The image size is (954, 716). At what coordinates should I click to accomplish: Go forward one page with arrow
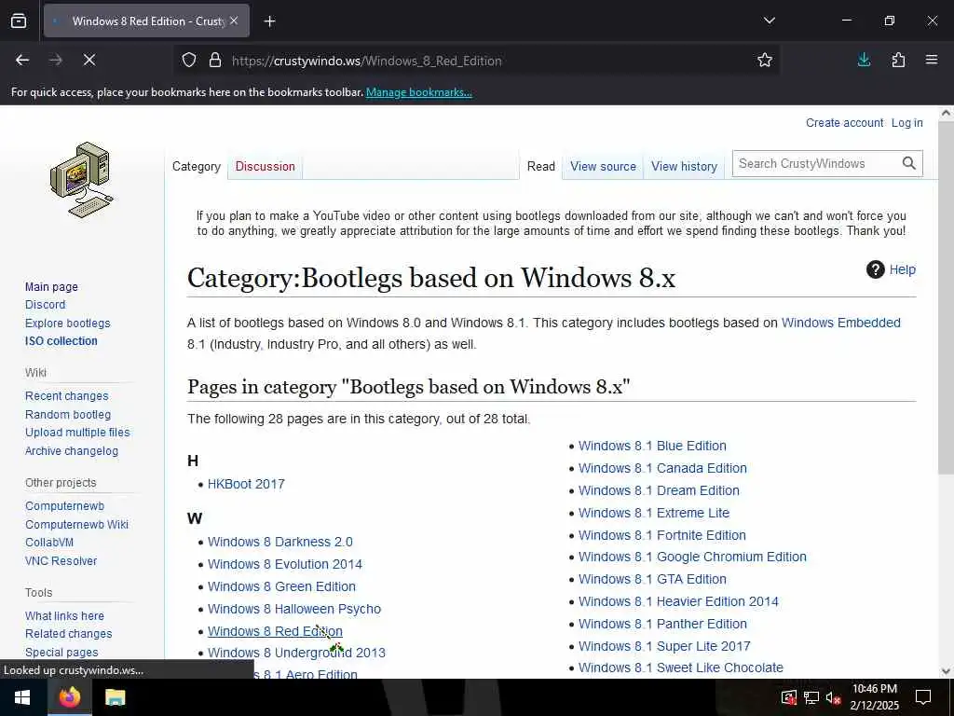pyautogui.click(x=56, y=60)
